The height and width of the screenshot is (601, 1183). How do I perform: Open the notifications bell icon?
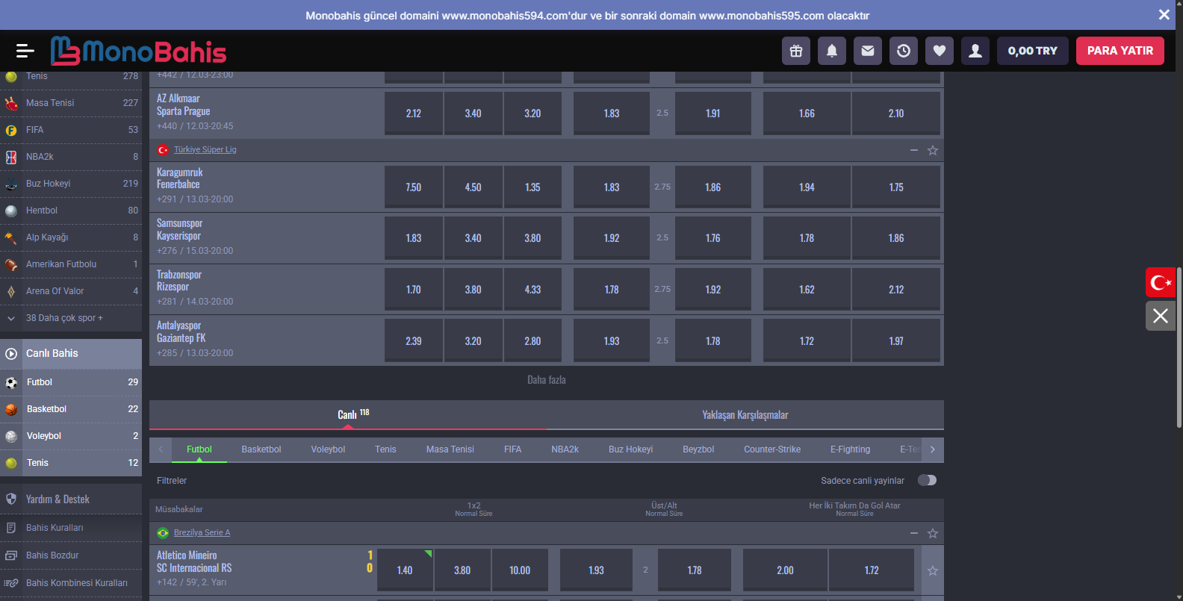click(x=832, y=51)
